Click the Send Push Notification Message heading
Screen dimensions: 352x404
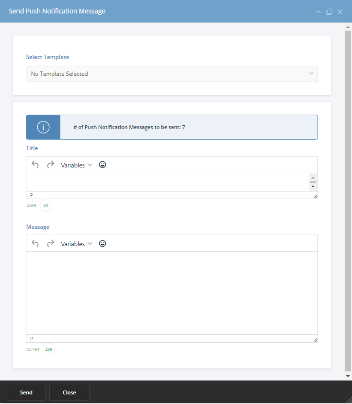tap(57, 11)
